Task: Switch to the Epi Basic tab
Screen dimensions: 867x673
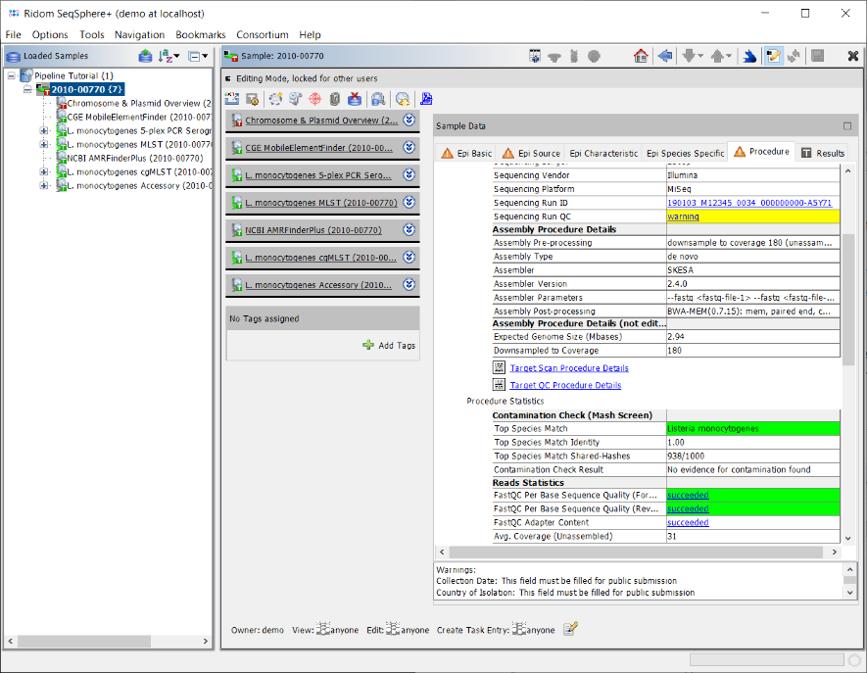Action: tap(466, 153)
